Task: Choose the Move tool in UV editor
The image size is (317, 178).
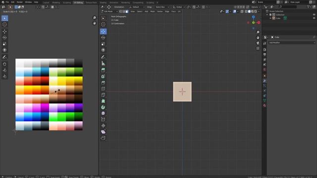Action: (x=4, y=32)
